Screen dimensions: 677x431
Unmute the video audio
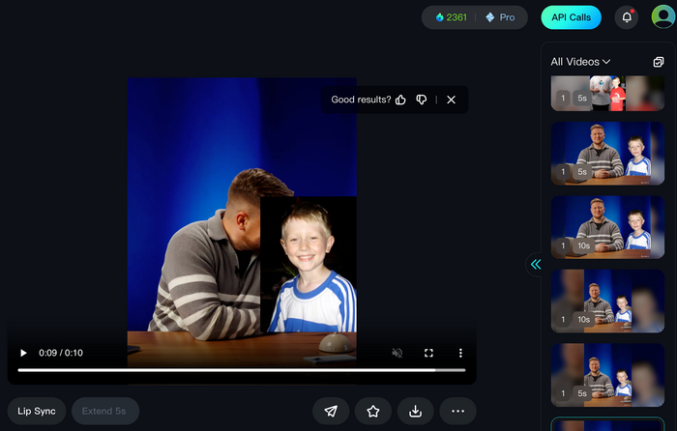pyautogui.click(x=397, y=353)
